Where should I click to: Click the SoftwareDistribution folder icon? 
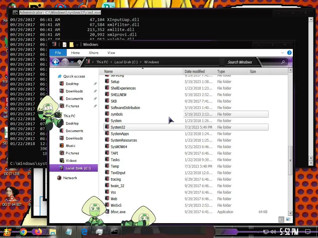107,107
